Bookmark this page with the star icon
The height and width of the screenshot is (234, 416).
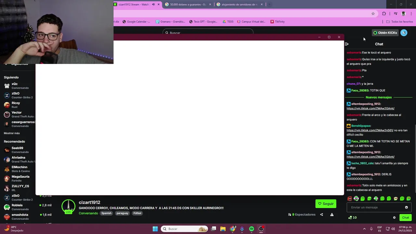(373, 14)
